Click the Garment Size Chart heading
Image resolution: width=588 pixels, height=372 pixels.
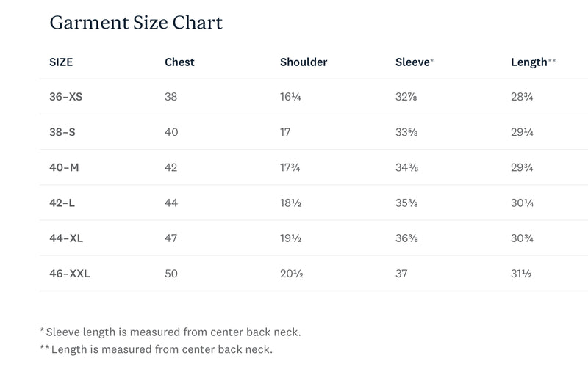(x=136, y=23)
